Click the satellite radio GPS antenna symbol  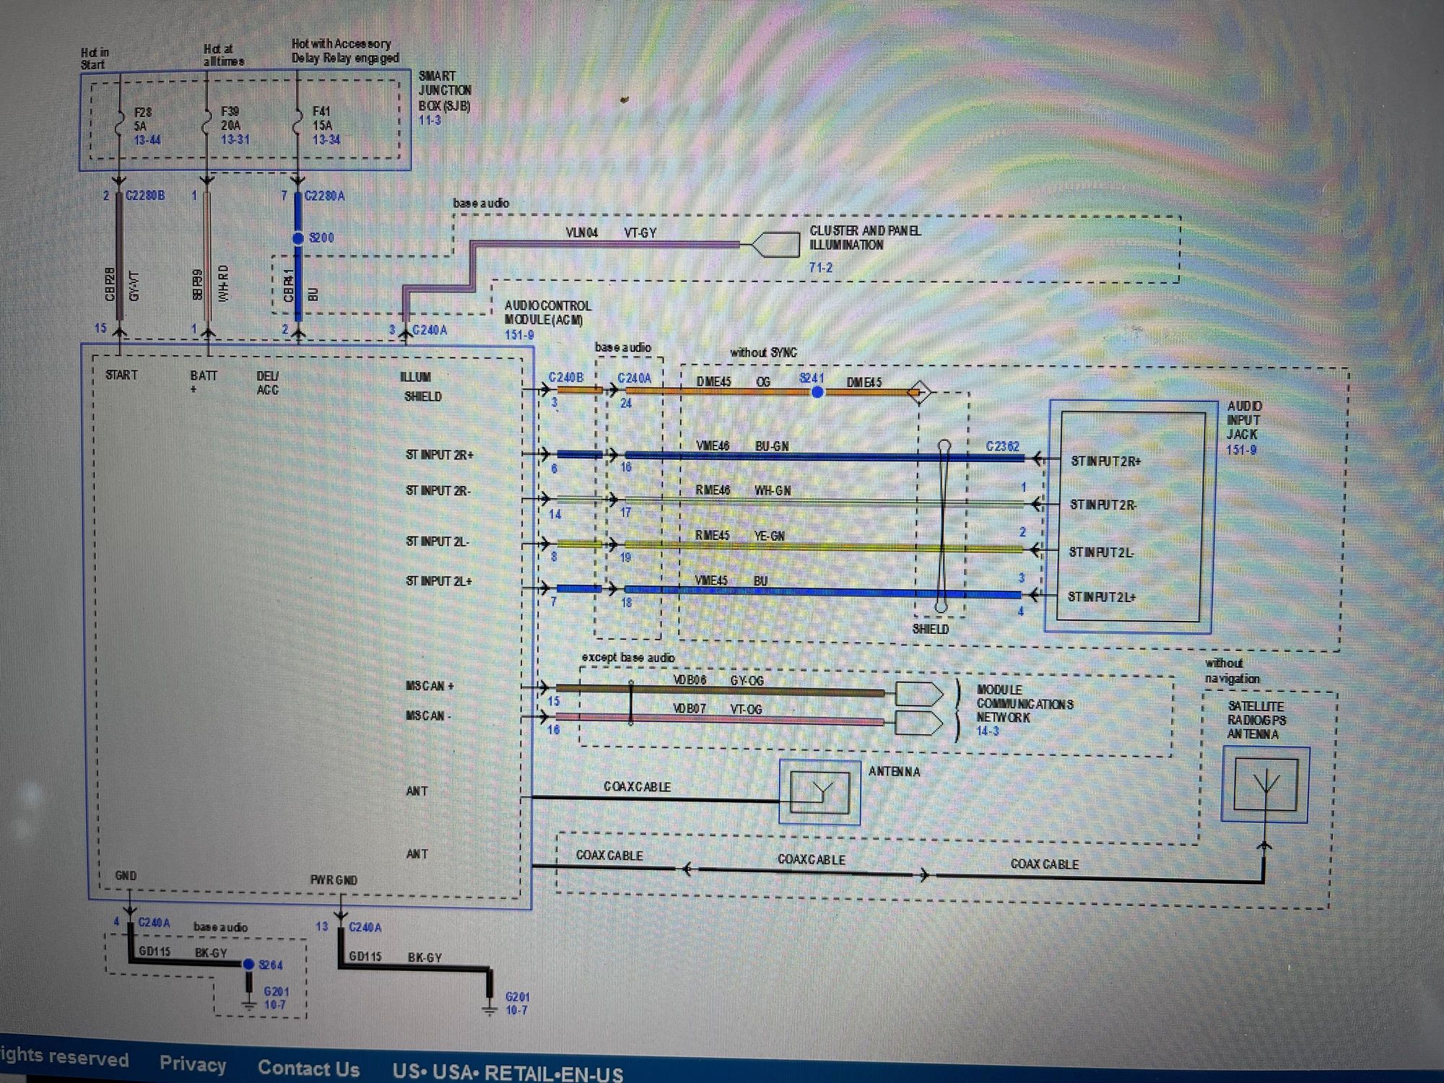point(1265,784)
